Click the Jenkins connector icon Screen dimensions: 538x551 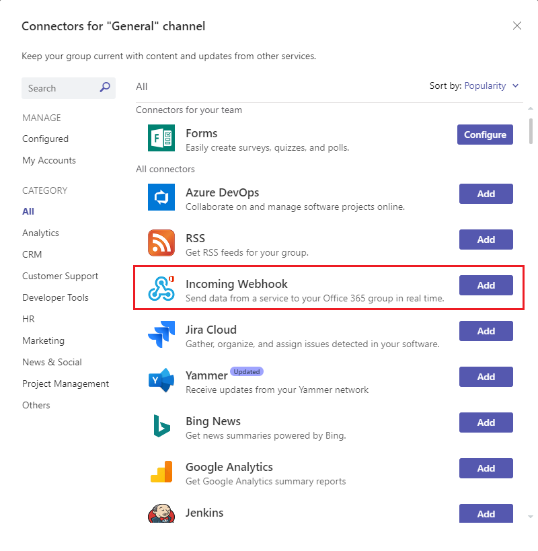[x=161, y=513]
